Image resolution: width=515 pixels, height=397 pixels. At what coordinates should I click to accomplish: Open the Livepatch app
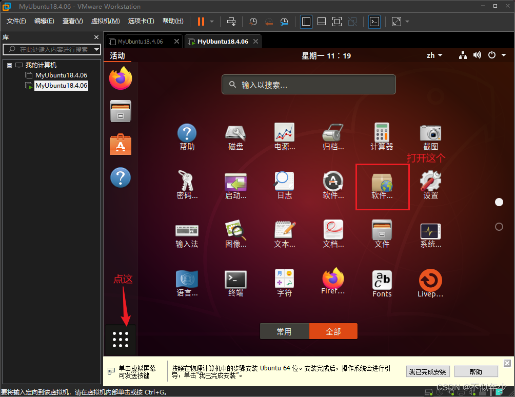pyautogui.click(x=430, y=283)
